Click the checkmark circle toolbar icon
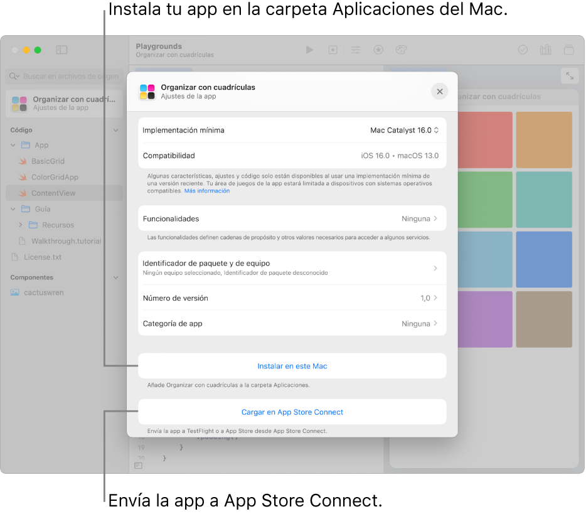The height and width of the screenshot is (514, 586). pos(523,50)
